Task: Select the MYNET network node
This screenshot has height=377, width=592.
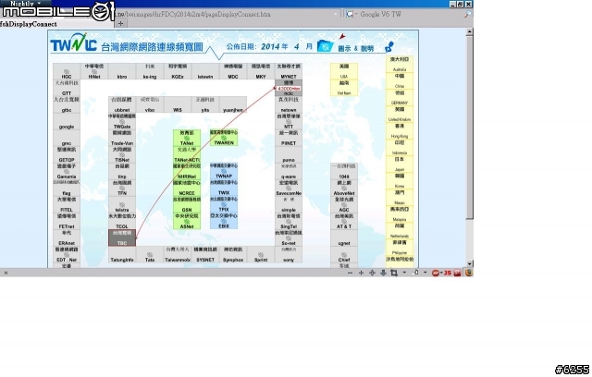Action: click(289, 71)
